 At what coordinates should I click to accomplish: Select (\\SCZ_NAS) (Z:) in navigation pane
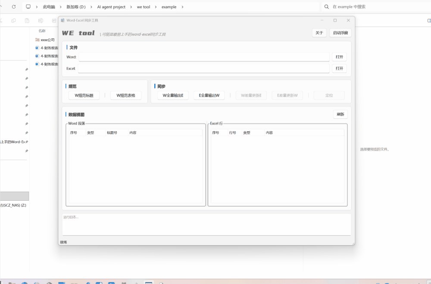click(13, 205)
